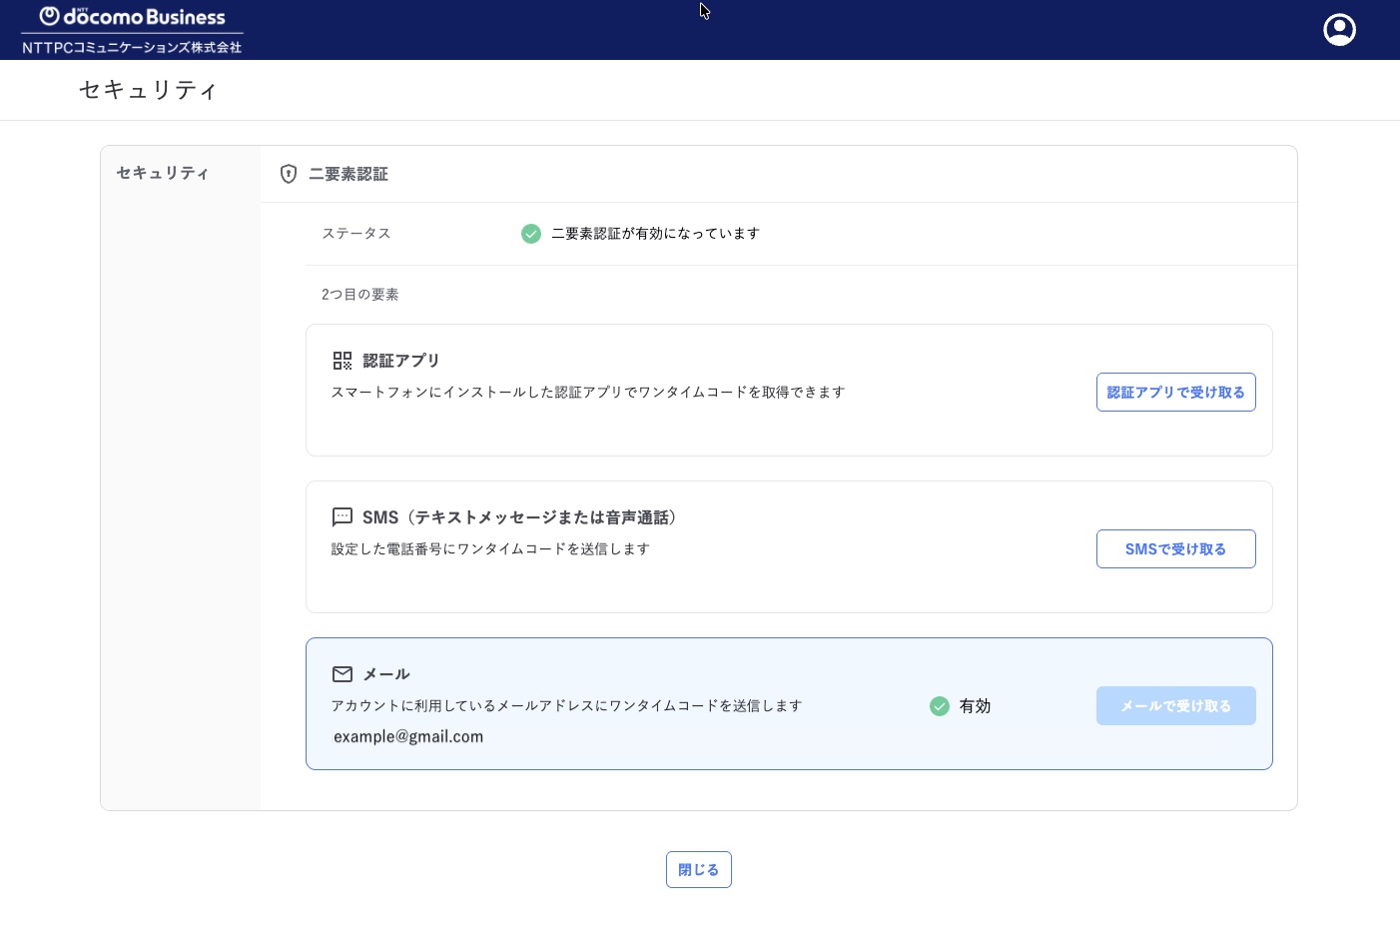1400x940 pixels.
Task: Click the disabled メールで受け取る button
Action: [1175, 706]
